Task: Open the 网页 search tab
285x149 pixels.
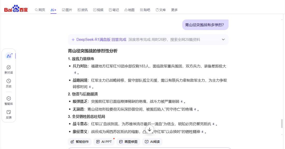Action: 40,10
